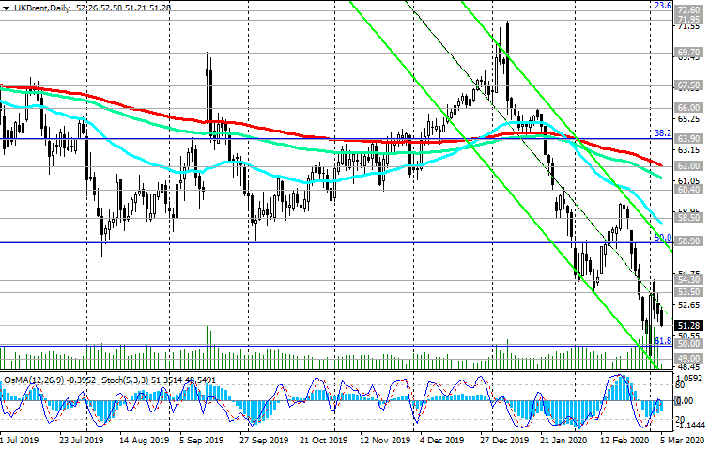Click the 23.6 Fibonacci level label

pyautogui.click(x=662, y=6)
